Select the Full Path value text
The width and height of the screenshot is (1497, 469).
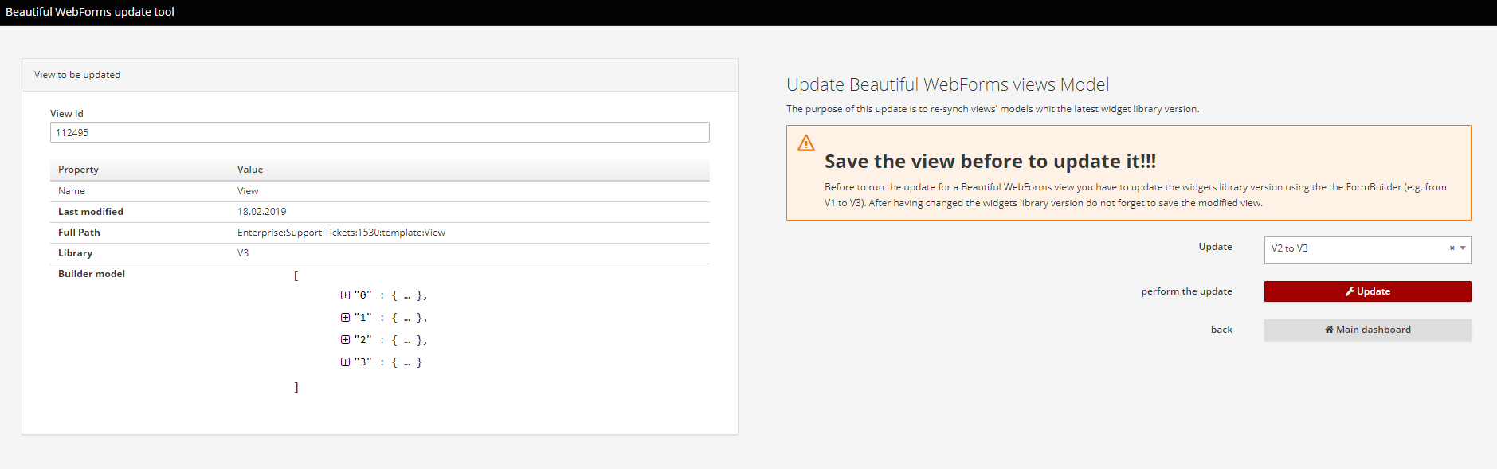tap(341, 233)
